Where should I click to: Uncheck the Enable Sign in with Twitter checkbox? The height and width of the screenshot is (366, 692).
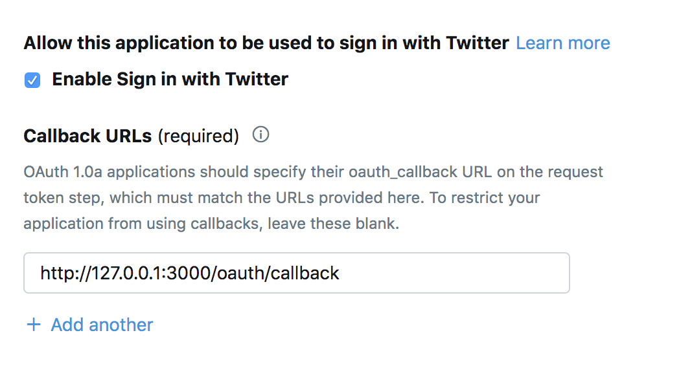(32, 80)
